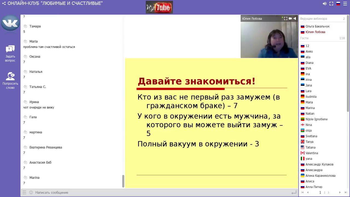
Task: Select guests page 2
Action: (x=325, y=193)
